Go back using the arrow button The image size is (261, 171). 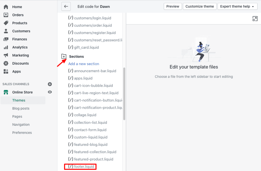click(x=66, y=7)
